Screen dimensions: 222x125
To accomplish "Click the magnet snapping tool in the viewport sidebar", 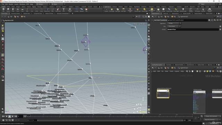I will tap(3, 69).
